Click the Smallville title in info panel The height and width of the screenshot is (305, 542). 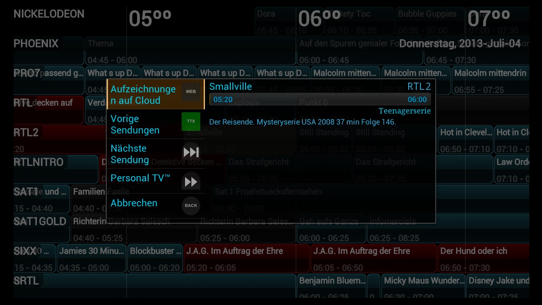[x=230, y=86]
